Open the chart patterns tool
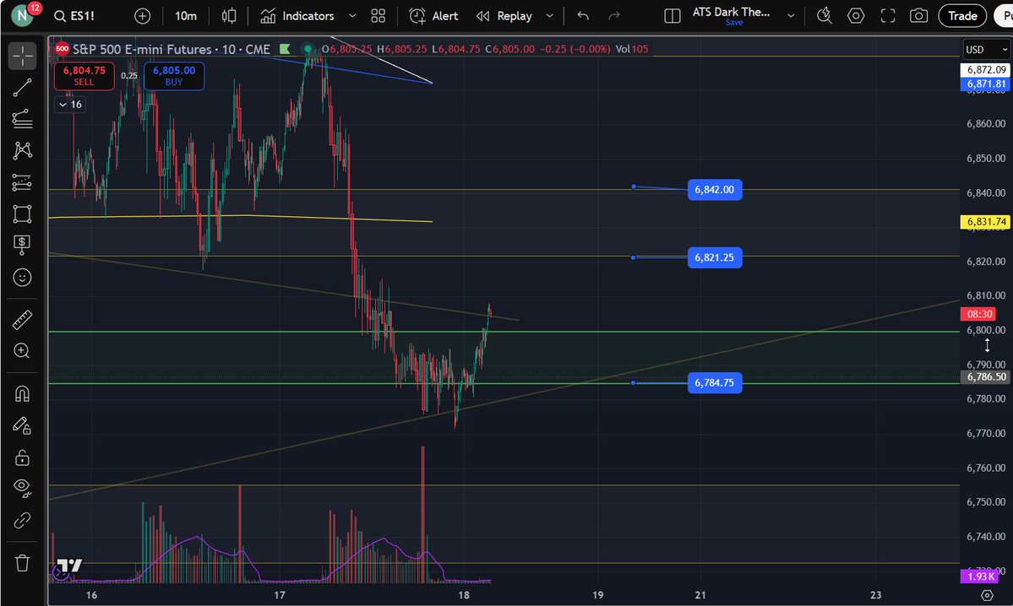Viewport: 1013px width, 606px height. [x=22, y=150]
